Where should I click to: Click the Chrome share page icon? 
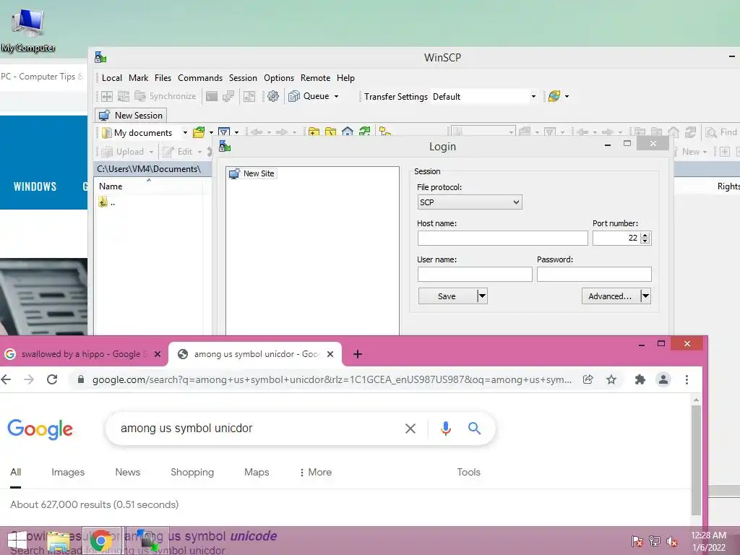click(588, 379)
